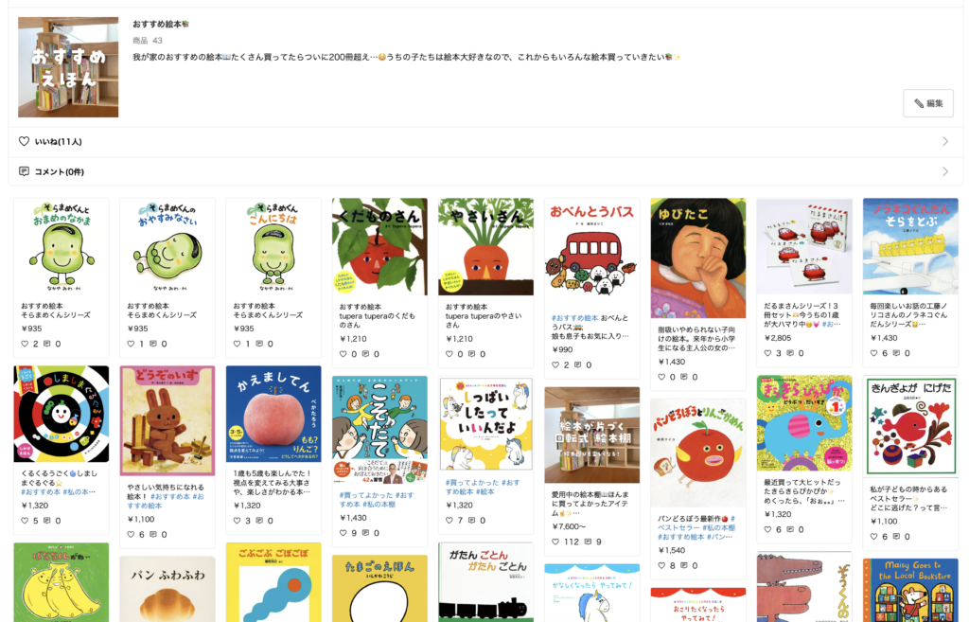Click heart icon on しましまぐるぐる card
Viewport: 969px width, 622px height.
[25, 521]
